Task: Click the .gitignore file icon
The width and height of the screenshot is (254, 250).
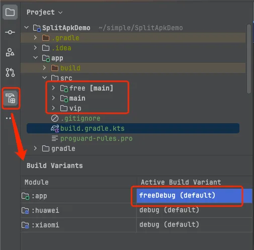Action: click(x=55, y=118)
